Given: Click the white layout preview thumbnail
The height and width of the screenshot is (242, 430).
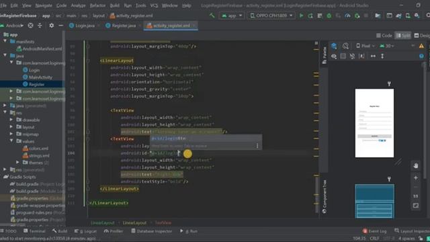Looking at the screenshot, I should (x=374, y=123).
